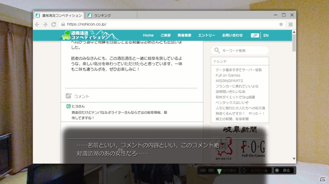The height and width of the screenshot is (184, 329).
Task: Go back with the browser back arrow
Action: coord(37,25)
